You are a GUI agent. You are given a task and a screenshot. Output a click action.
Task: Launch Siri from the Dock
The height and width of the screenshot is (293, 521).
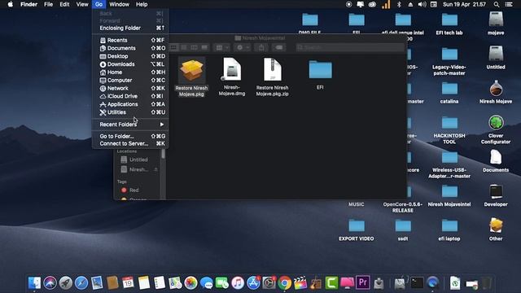pos(50,282)
